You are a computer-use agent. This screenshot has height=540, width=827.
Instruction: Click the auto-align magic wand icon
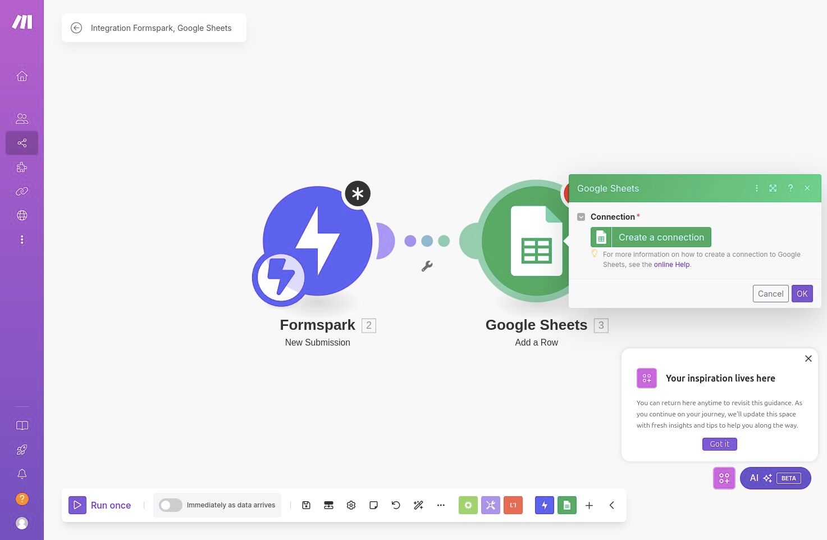point(418,505)
